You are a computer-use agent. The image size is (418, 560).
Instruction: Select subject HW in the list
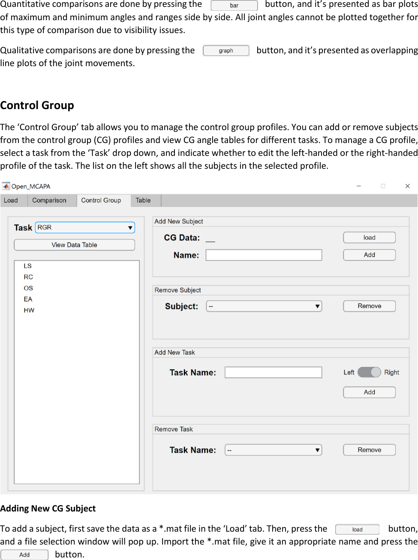pos(29,310)
